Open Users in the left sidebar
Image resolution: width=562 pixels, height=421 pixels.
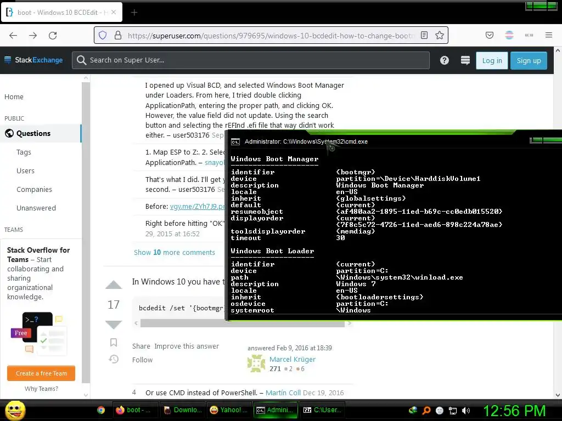click(25, 171)
